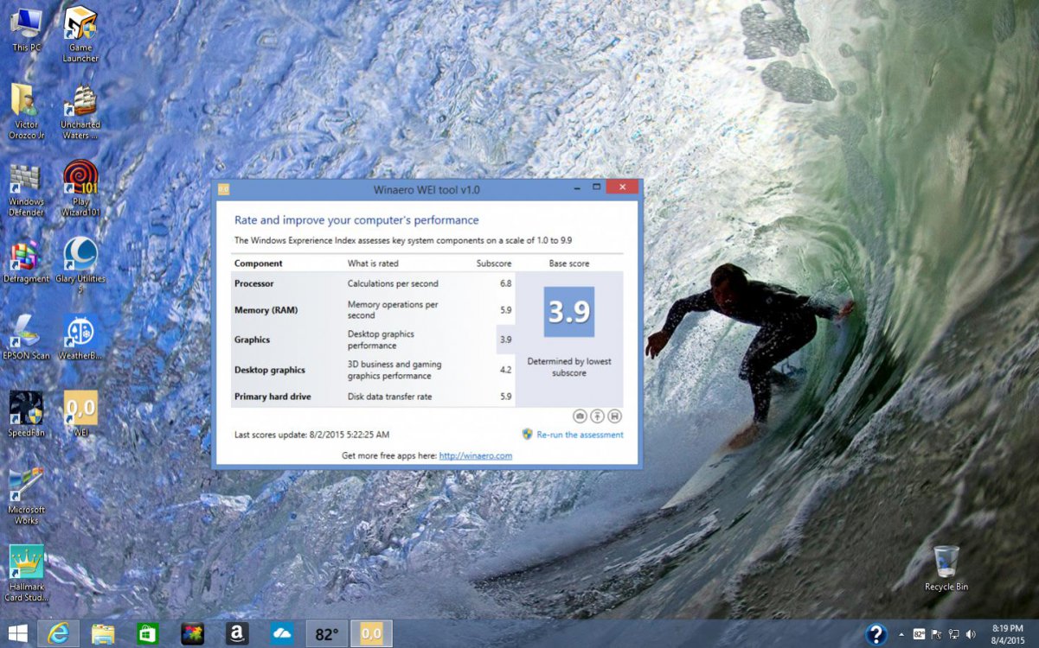Click the upload arrow icon in WEI tool

click(597, 416)
